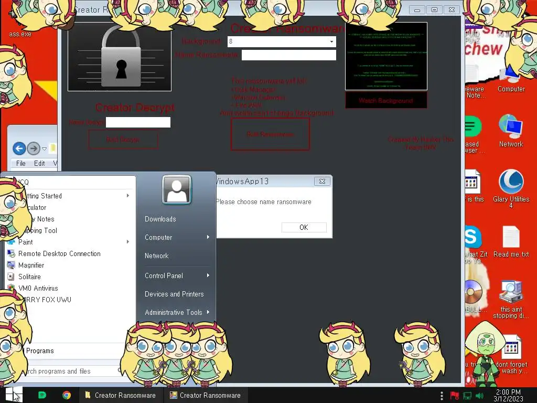Expand the Paint submenu arrow

point(128,242)
